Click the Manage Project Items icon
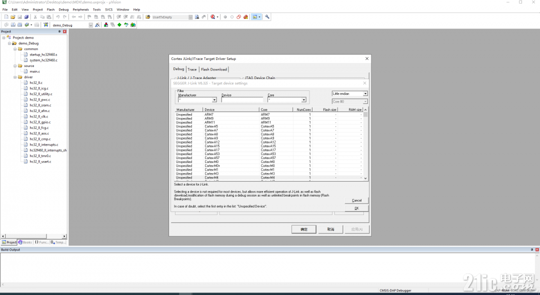The width and height of the screenshot is (540, 295). point(106,25)
